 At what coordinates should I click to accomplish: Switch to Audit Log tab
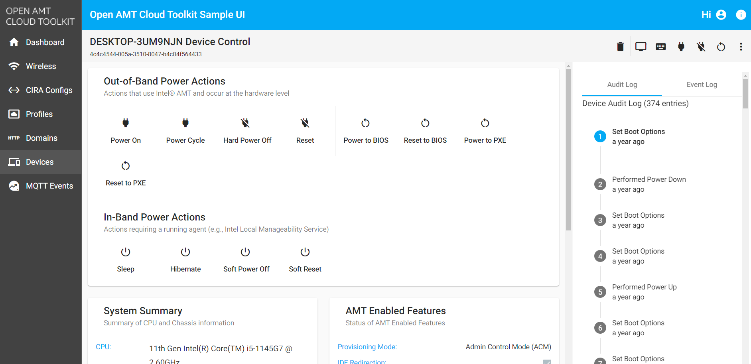(x=622, y=85)
